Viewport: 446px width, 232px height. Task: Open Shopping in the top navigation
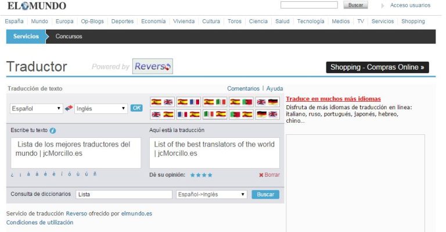(x=413, y=22)
